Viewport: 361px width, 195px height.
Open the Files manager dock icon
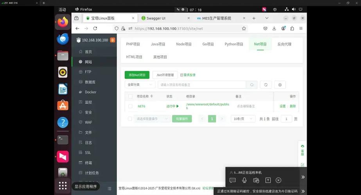[x=63, y=56]
